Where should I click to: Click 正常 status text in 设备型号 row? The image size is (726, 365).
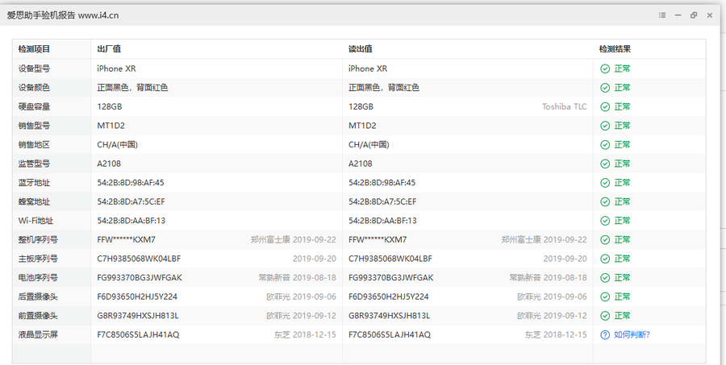(x=622, y=68)
